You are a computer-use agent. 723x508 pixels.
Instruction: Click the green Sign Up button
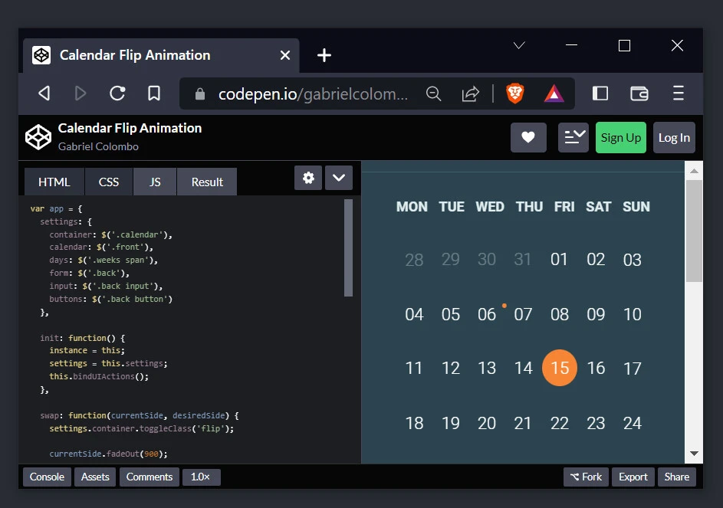point(620,138)
